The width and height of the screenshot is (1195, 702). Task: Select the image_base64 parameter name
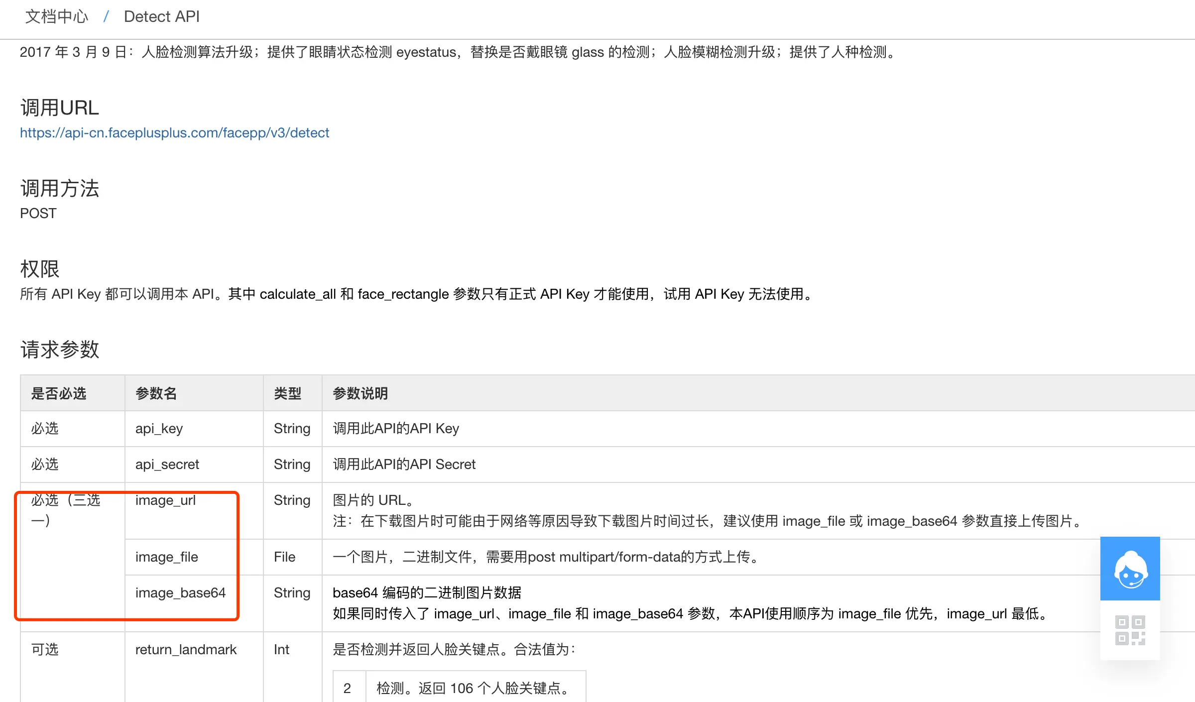pyautogui.click(x=180, y=592)
